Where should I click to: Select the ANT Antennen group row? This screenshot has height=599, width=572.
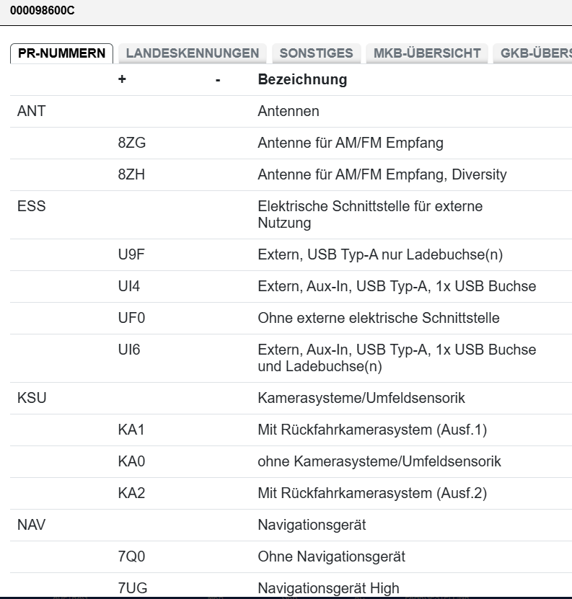tap(289, 112)
